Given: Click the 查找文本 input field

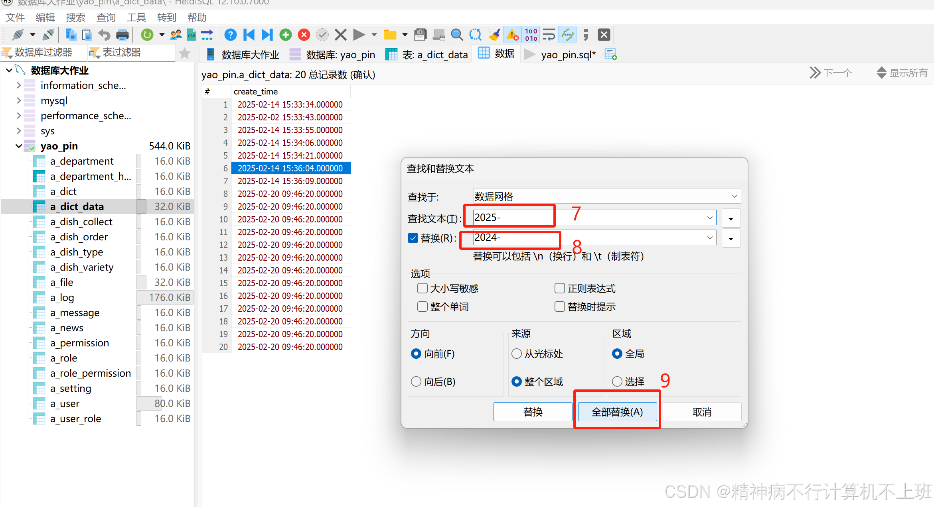Looking at the screenshot, I should [590, 218].
